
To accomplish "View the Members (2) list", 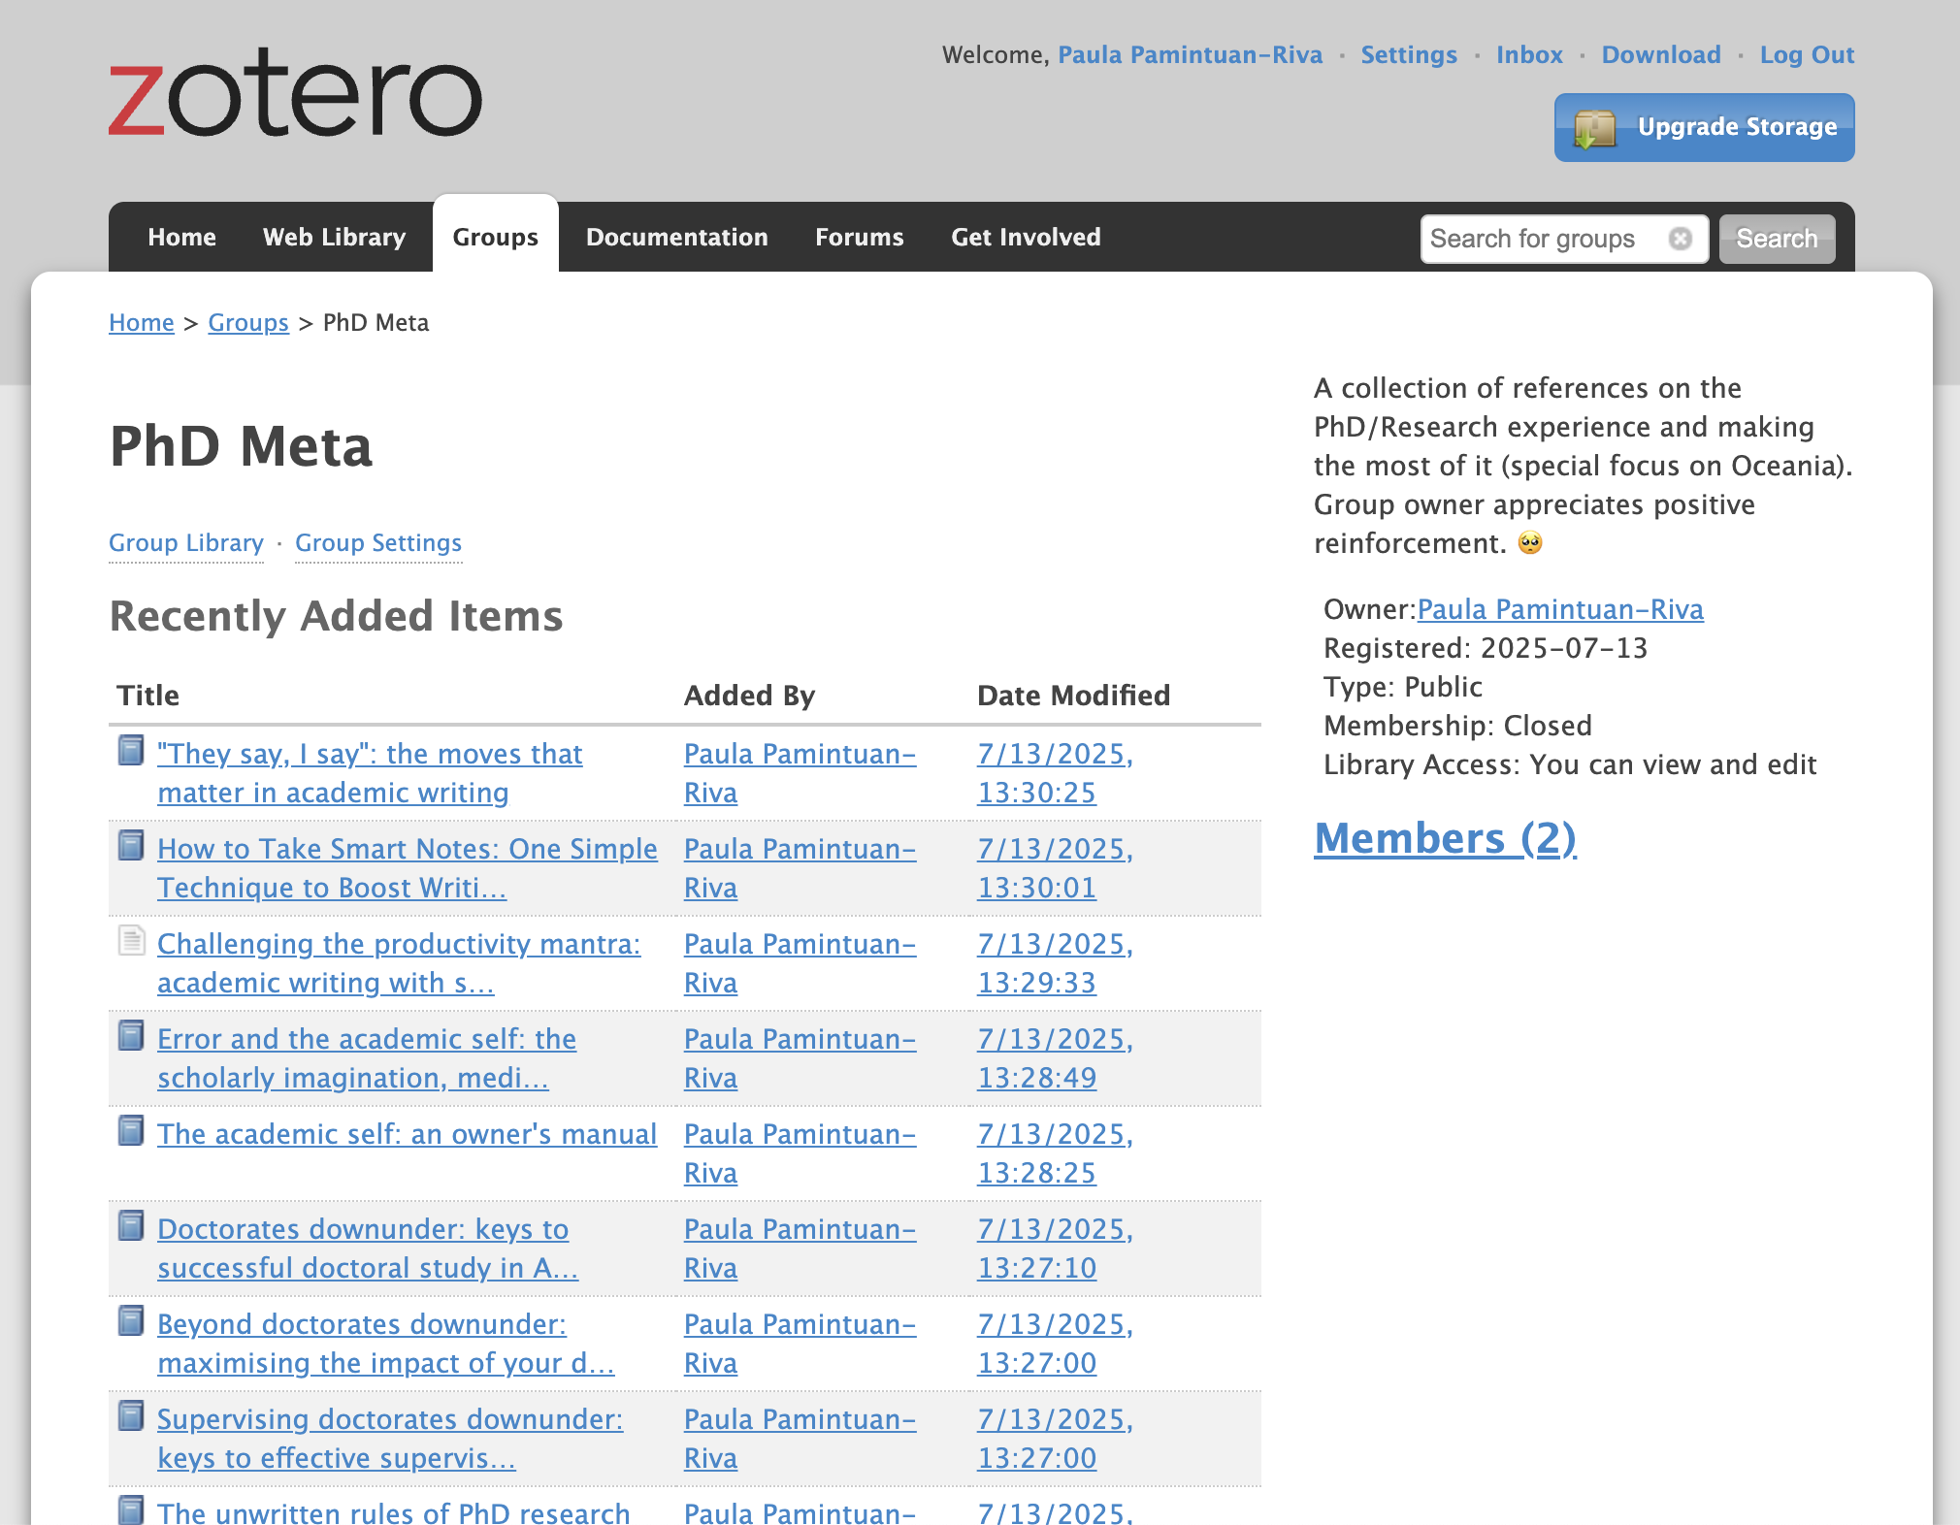I will pos(1445,838).
